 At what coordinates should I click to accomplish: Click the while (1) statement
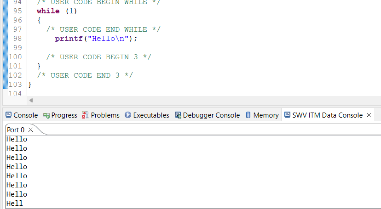57,11
